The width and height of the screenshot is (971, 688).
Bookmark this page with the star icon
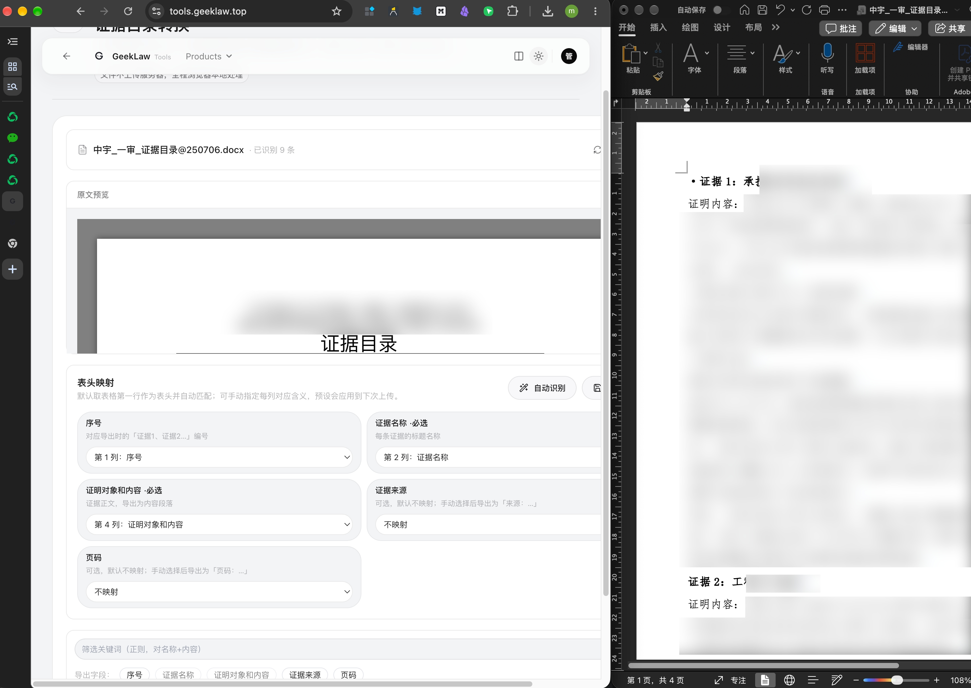click(x=337, y=11)
